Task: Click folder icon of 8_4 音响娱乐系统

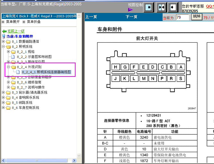Action: [x=8, y=98]
